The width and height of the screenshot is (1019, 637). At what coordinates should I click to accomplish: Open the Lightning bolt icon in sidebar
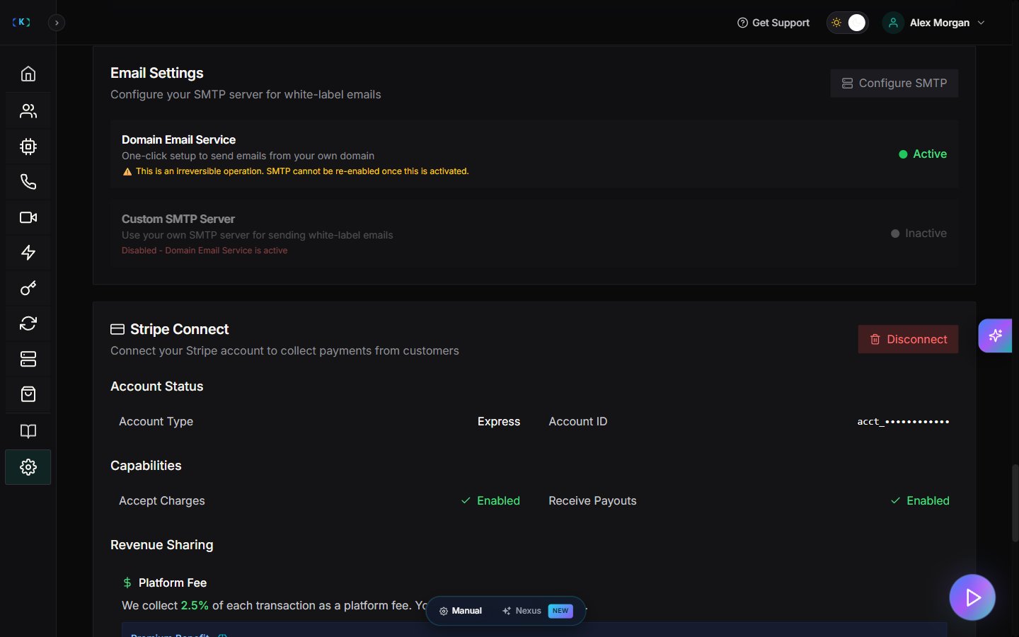point(28,253)
